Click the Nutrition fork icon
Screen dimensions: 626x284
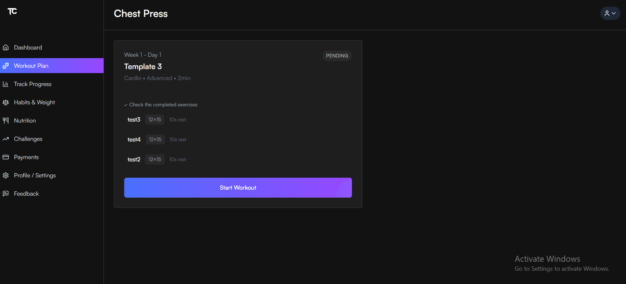click(x=6, y=121)
